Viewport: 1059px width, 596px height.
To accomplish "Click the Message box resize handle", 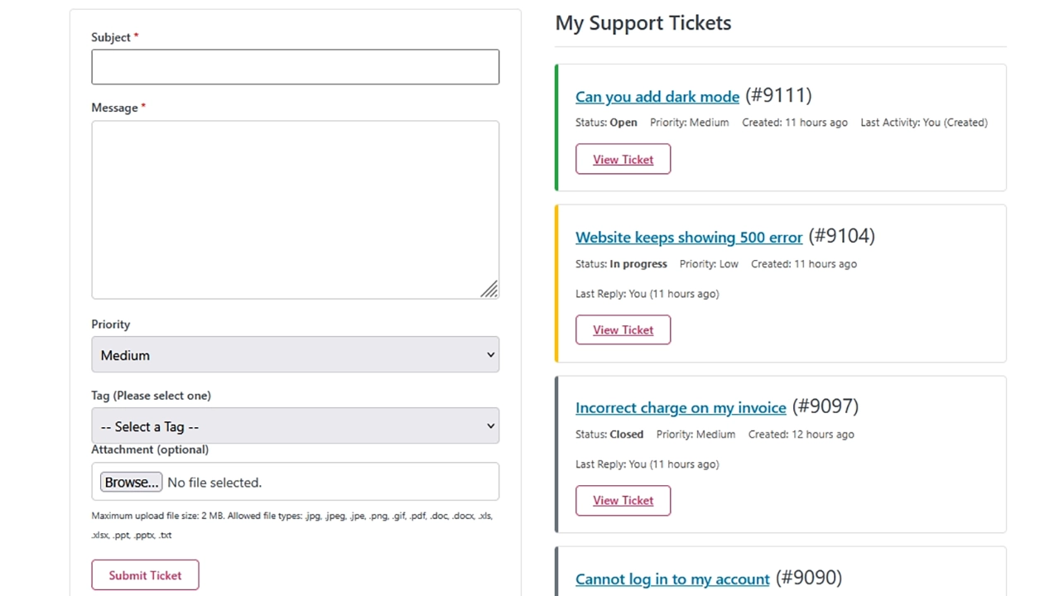I will (x=489, y=289).
